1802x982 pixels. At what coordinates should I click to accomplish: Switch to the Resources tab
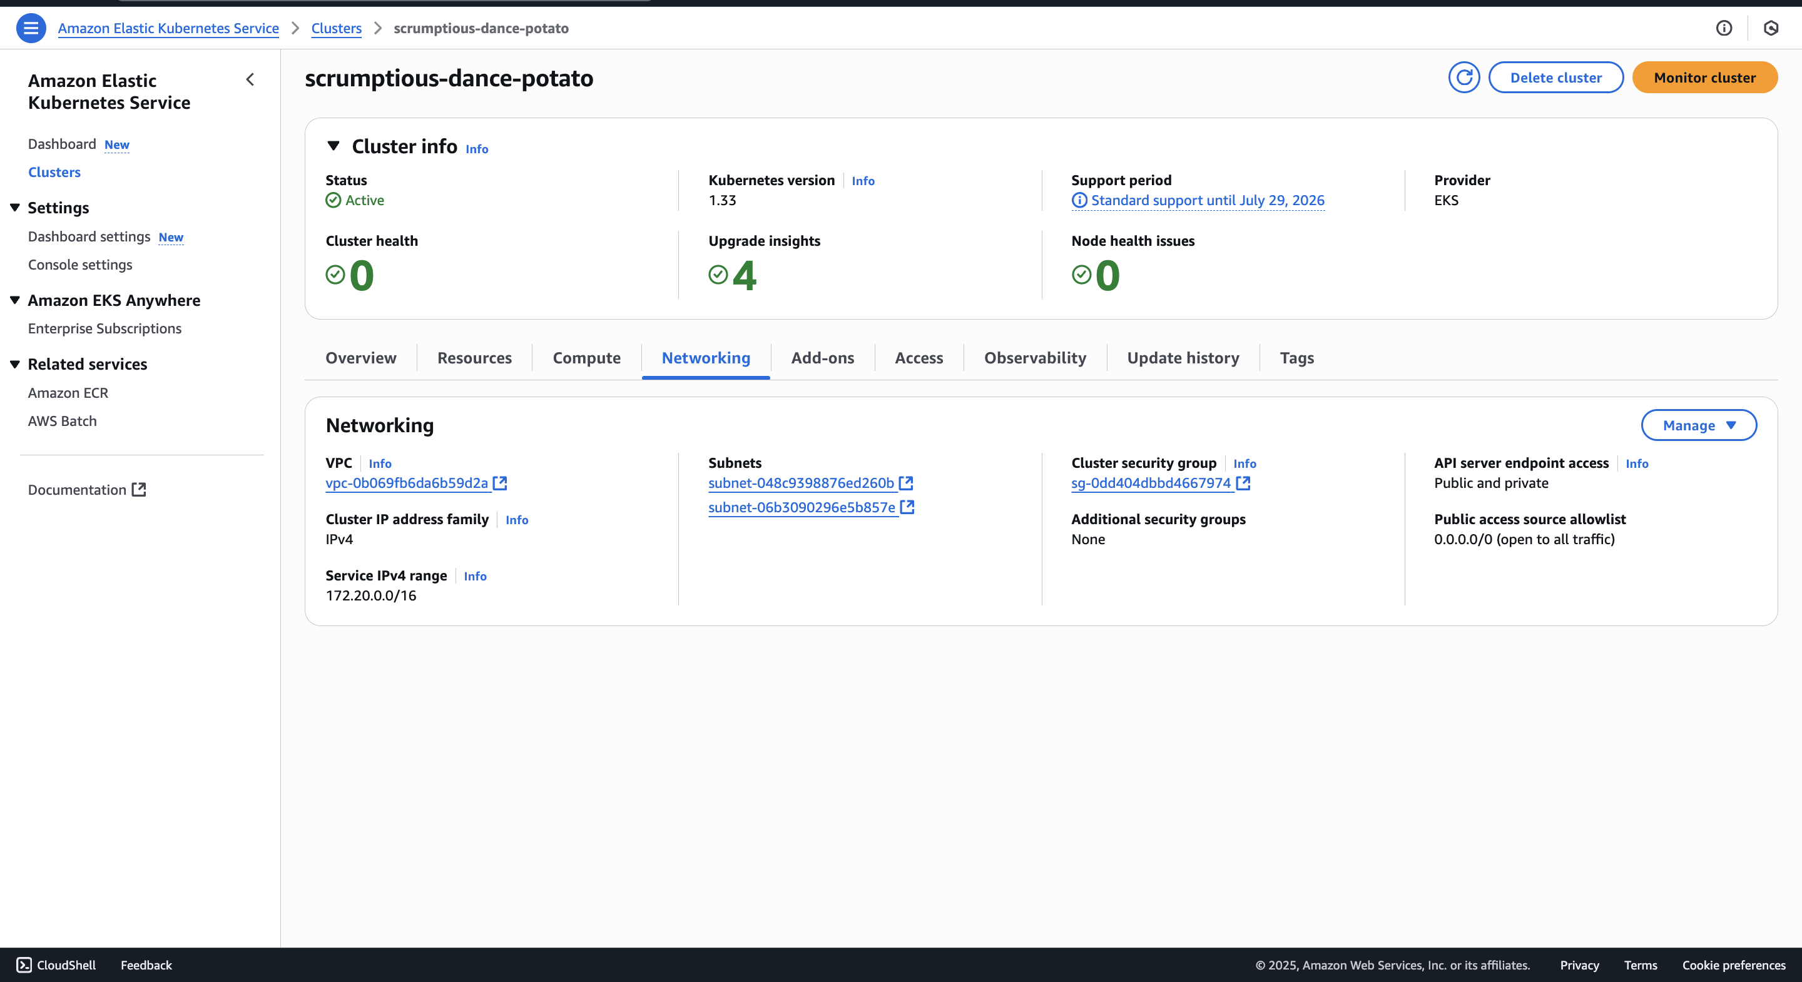pos(474,357)
